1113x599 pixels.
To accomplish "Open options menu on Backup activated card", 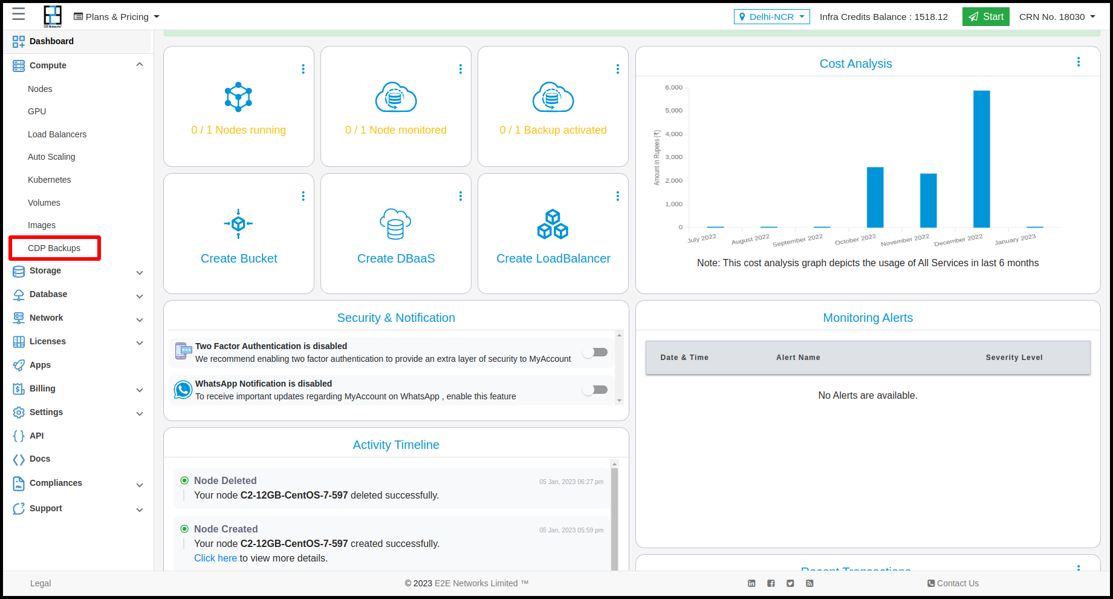I will point(618,69).
